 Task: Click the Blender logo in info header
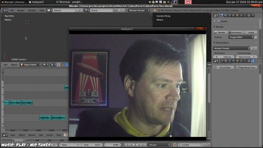point(155,10)
